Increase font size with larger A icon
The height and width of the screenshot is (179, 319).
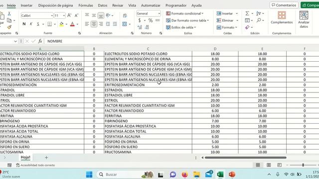(x=69, y=15)
